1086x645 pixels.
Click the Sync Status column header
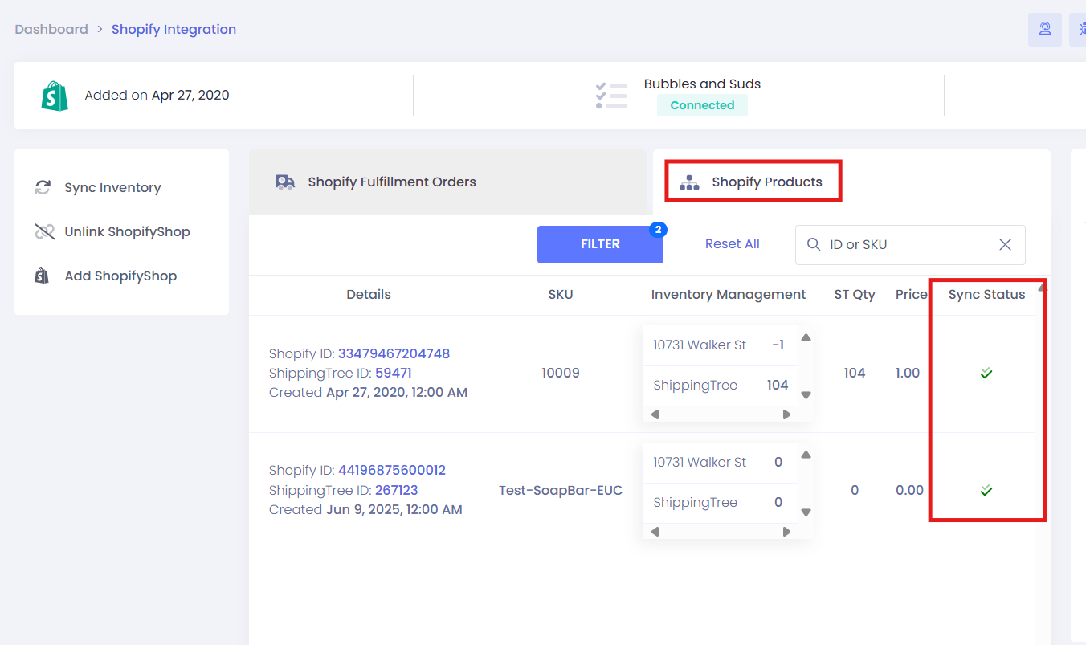coord(986,294)
